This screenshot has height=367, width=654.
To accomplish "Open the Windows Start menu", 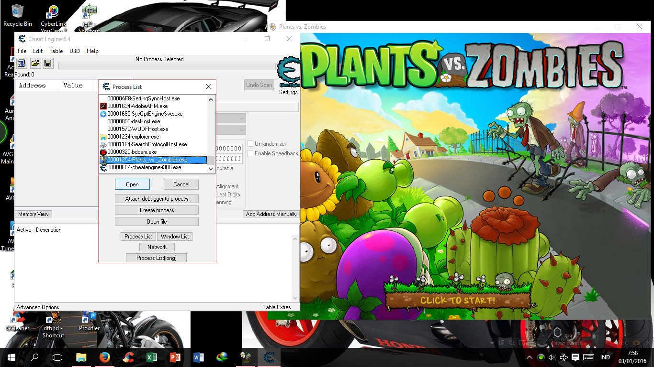I will [11, 357].
